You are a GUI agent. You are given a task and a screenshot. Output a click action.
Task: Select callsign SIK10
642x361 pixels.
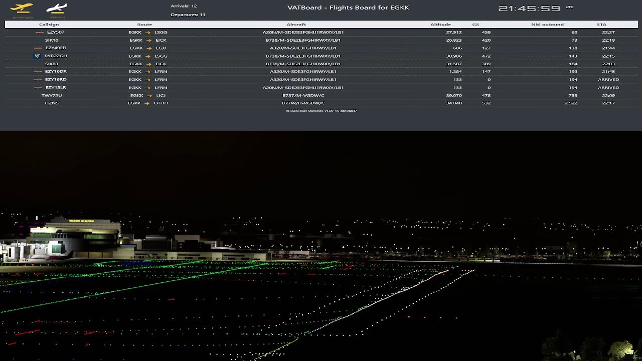52,40
